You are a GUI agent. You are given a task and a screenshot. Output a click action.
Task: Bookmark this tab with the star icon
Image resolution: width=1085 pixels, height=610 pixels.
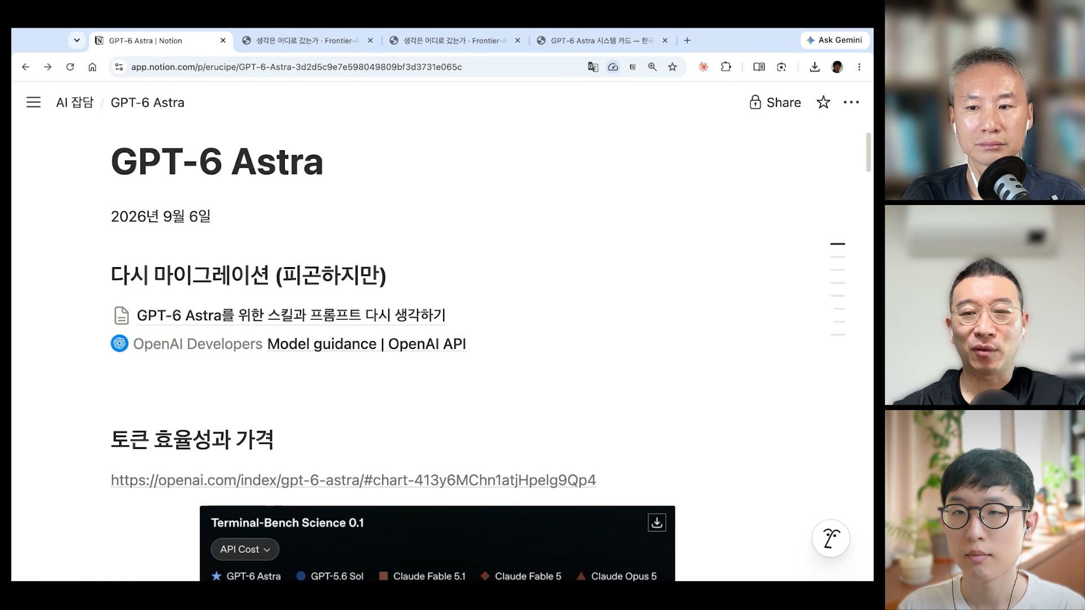point(672,67)
